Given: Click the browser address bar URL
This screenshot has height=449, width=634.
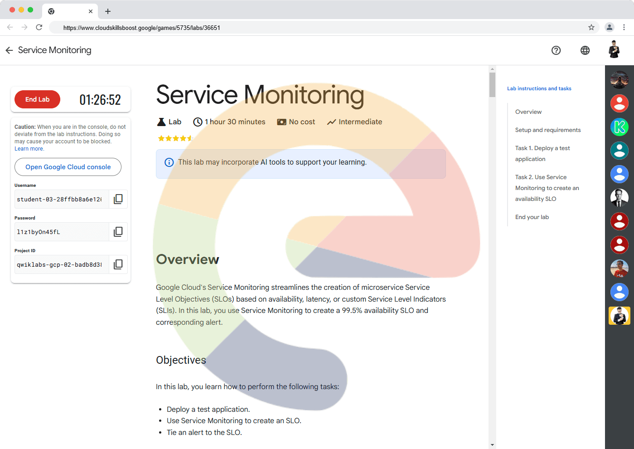Looking at the screenshot, I should tap(142, 28).
